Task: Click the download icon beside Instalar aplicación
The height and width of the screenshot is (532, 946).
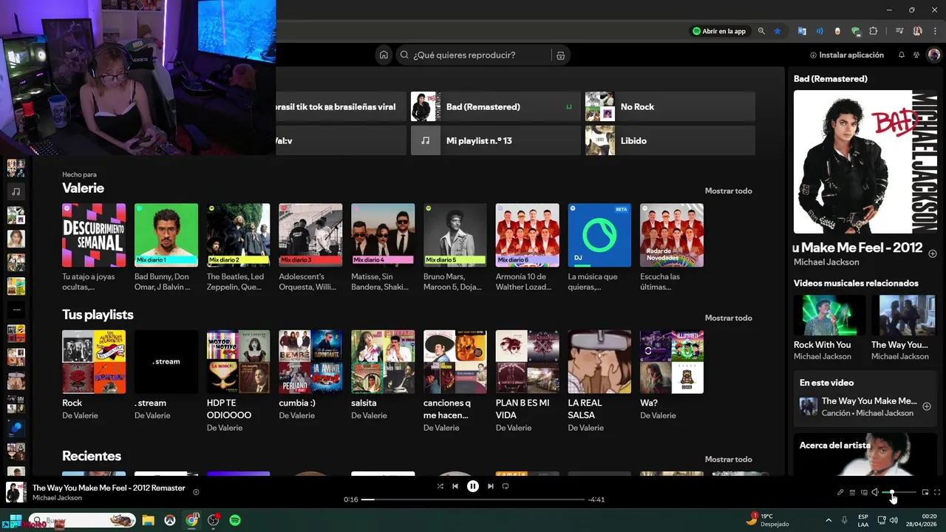Action: [814, 55]
